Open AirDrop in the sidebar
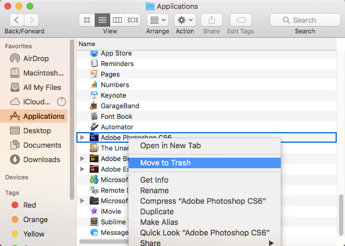The image size is (345, 246). coord(34,58)
